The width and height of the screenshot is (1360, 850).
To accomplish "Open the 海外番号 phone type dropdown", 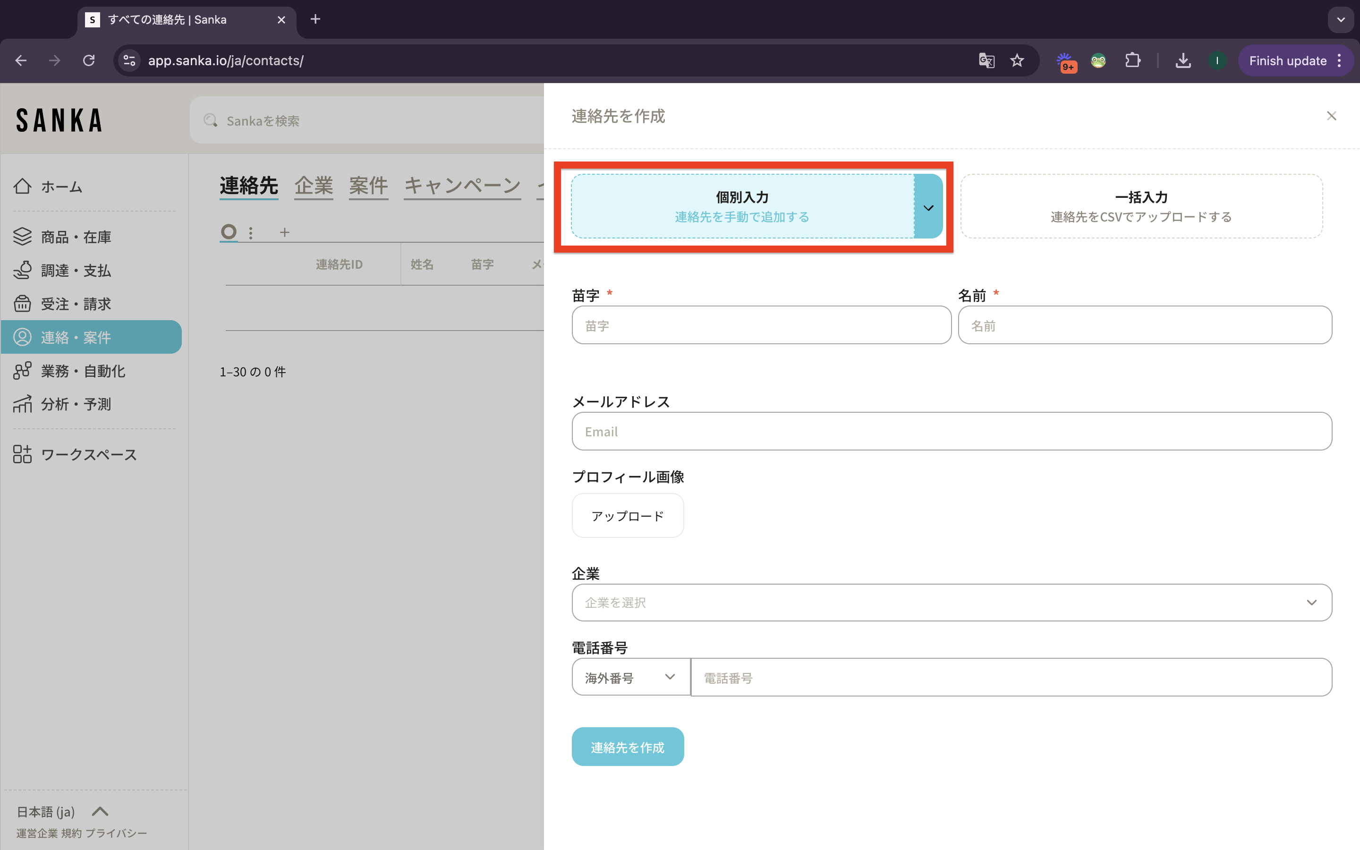I will click(x=630, y=678).
